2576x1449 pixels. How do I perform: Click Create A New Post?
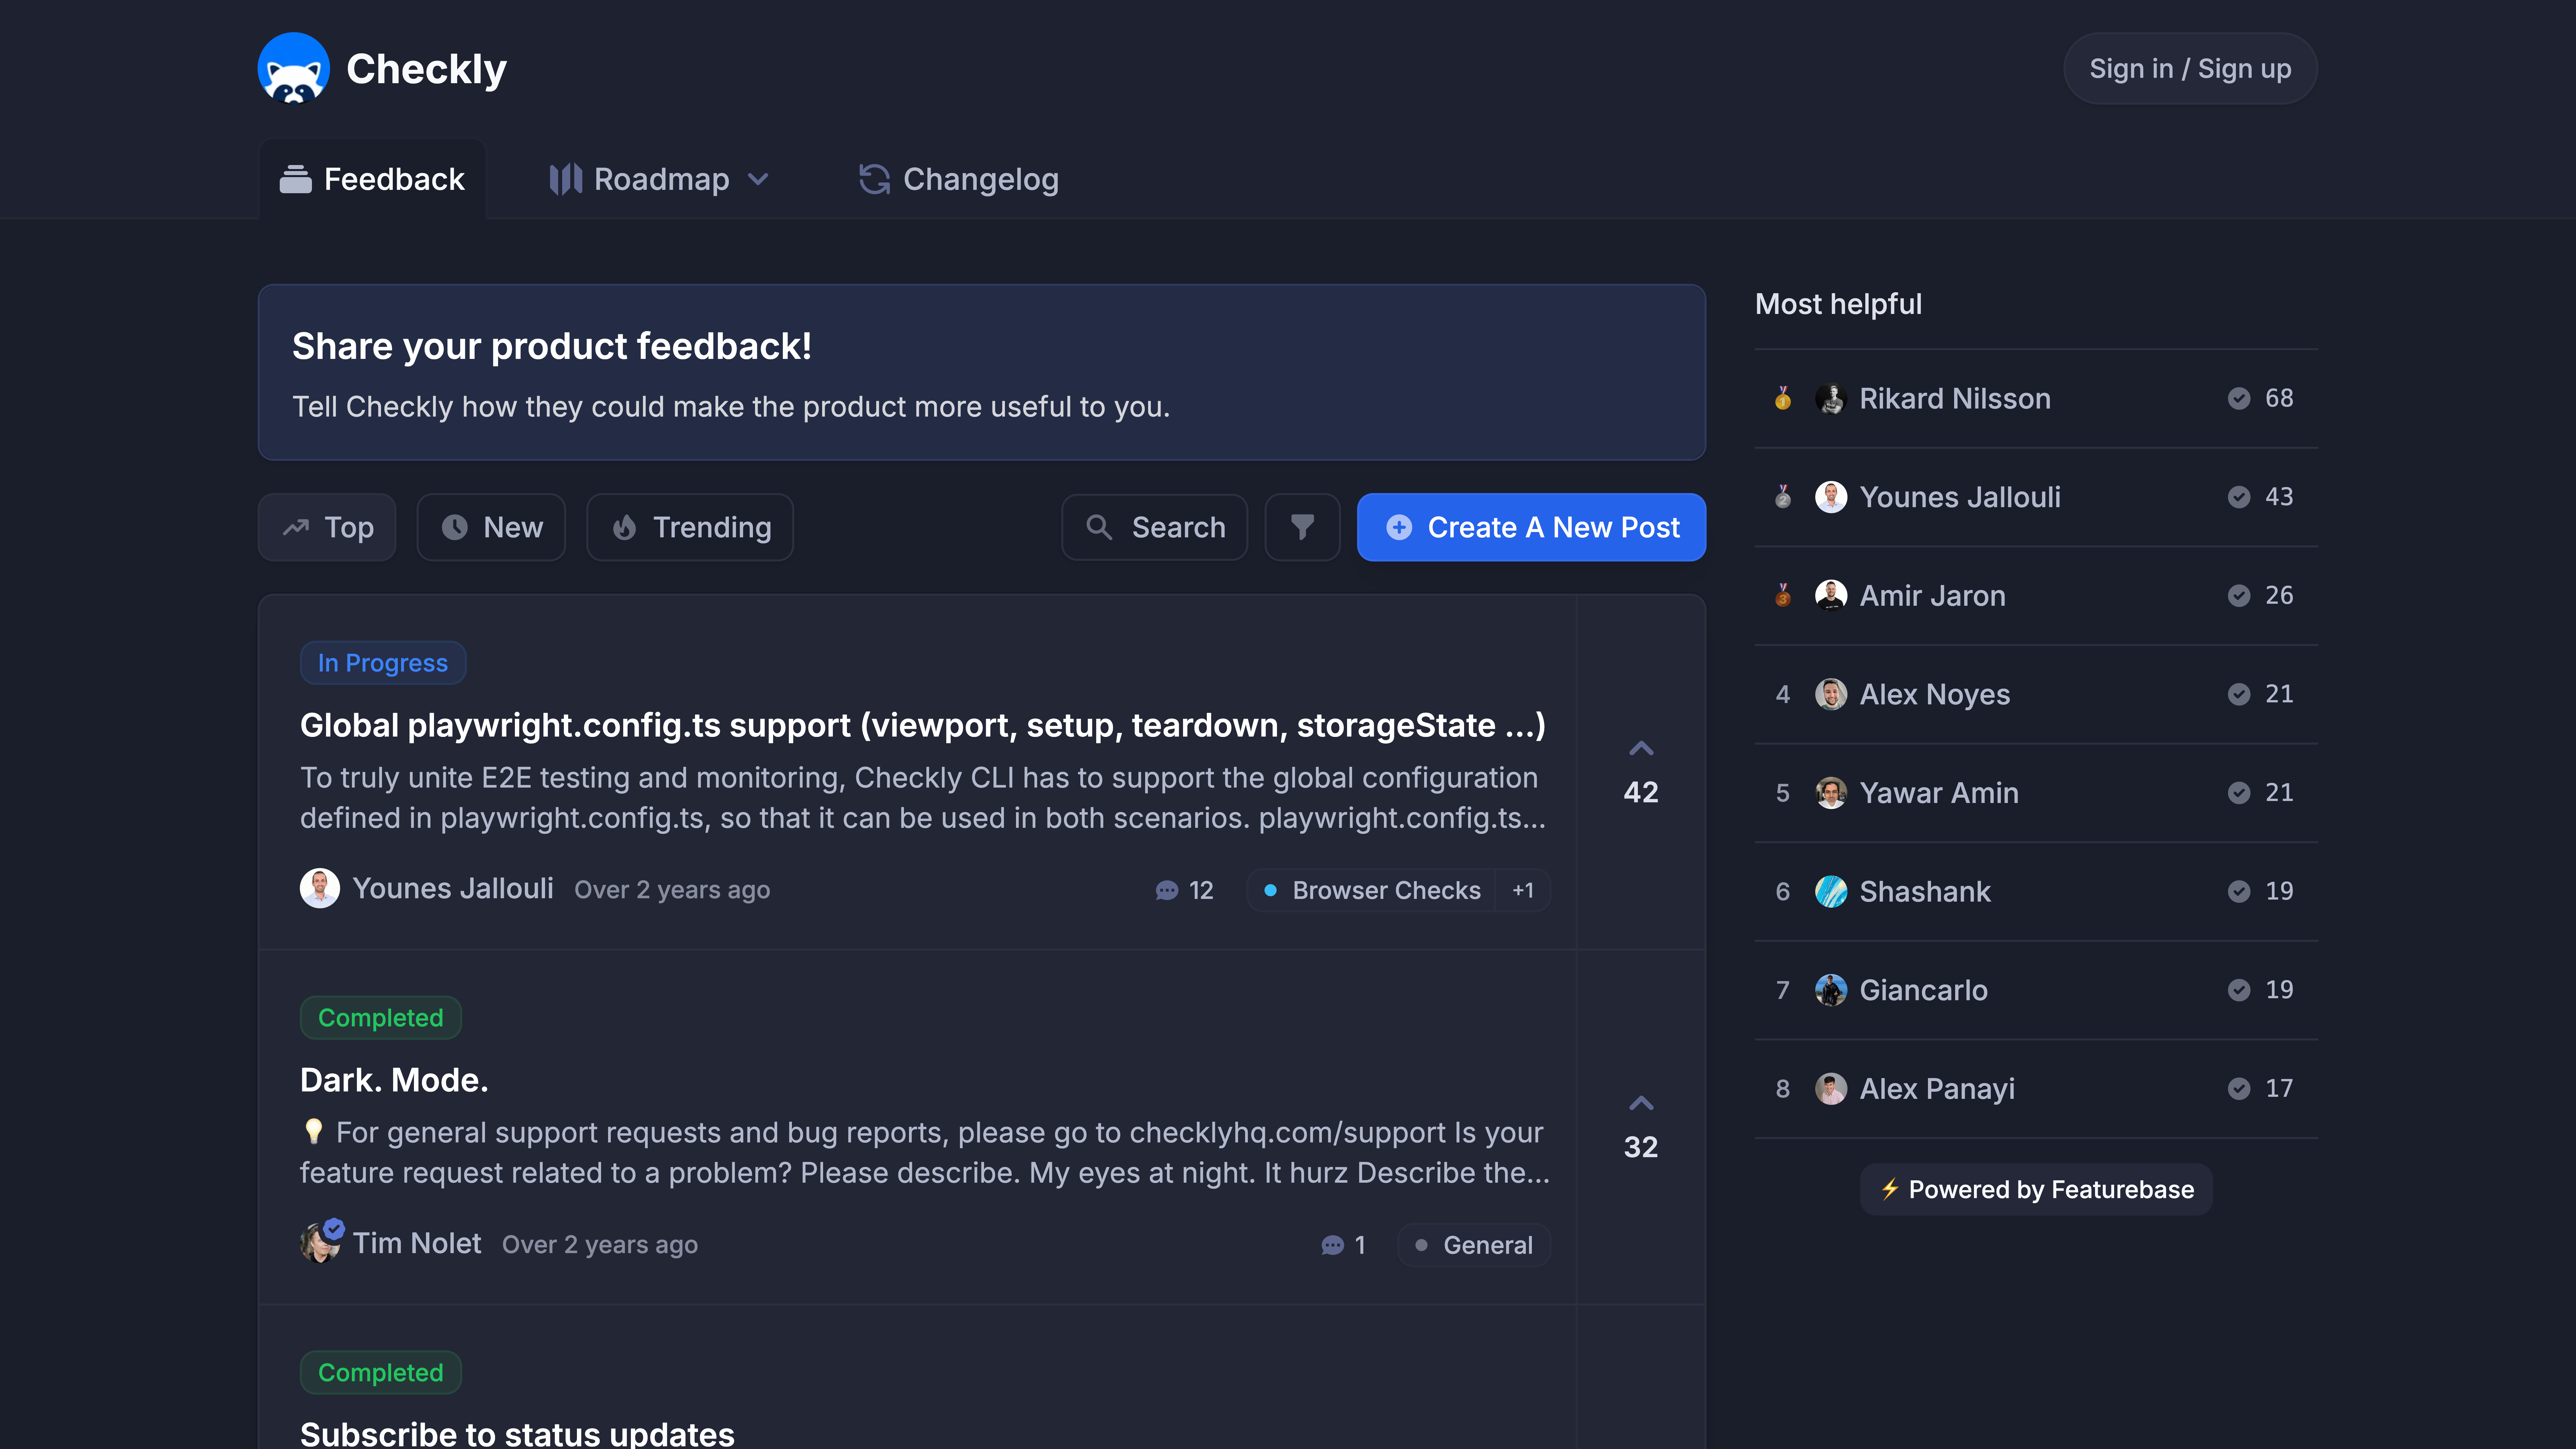pos(1531,527)
